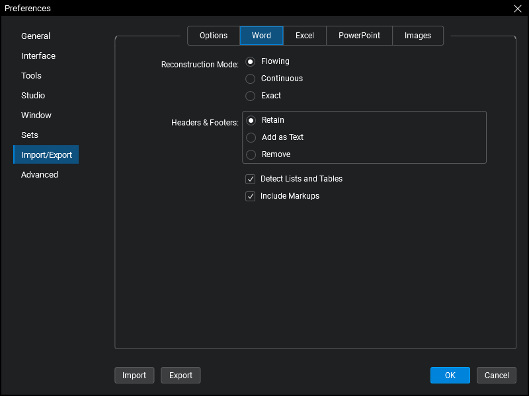The height and width of the screenshot is (396, 529).
Task: Click the Import button
Action: (134, 376)
